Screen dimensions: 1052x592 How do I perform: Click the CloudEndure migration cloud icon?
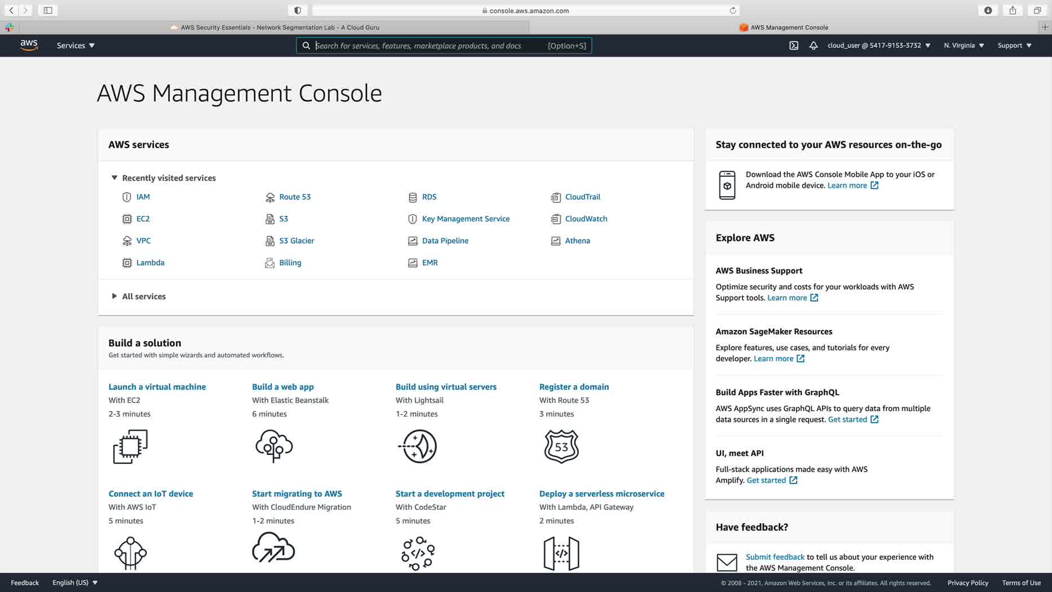click(x=273, y=548)
